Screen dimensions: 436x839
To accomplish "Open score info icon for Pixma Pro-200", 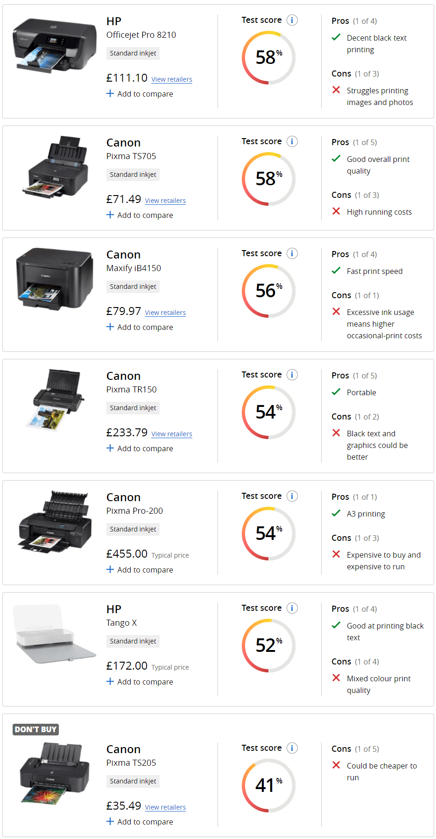I will click(x=292, y=496).
